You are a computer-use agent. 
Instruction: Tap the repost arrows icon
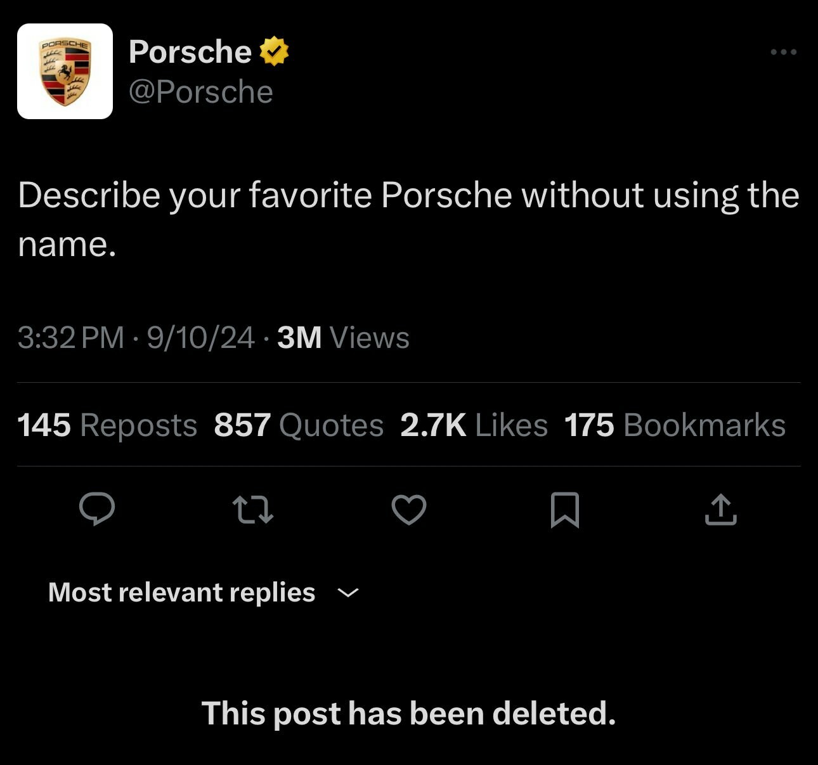(x=253, y=510)
